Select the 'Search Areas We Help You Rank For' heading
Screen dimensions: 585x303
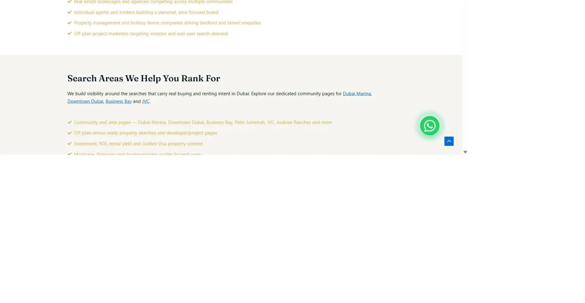click(144, 79)
